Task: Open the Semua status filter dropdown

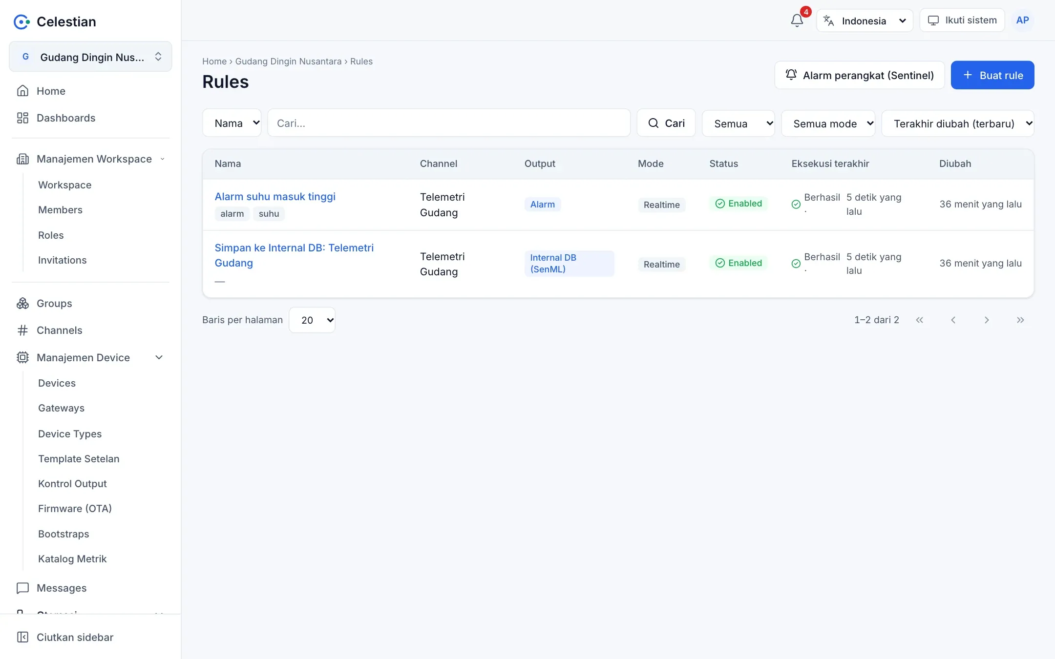Action: pyautogui.click(x=738, y=124)
